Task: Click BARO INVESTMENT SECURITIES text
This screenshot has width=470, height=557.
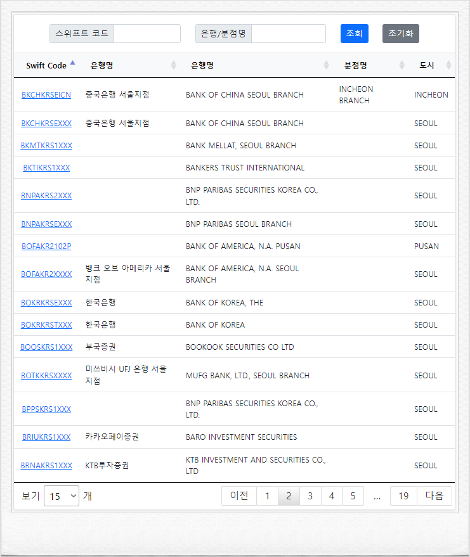Action: pyautogui.click(x=241, y=437)
